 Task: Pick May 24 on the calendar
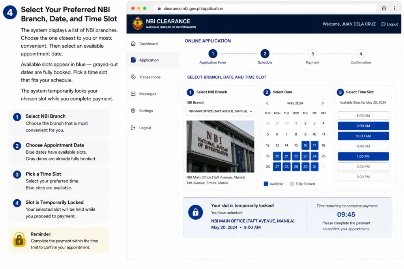click(x=314, y=156)
